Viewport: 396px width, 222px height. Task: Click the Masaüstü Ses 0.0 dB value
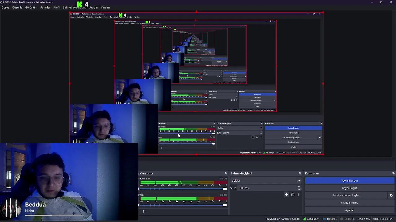pyautogui.click(x=223, y=179)
